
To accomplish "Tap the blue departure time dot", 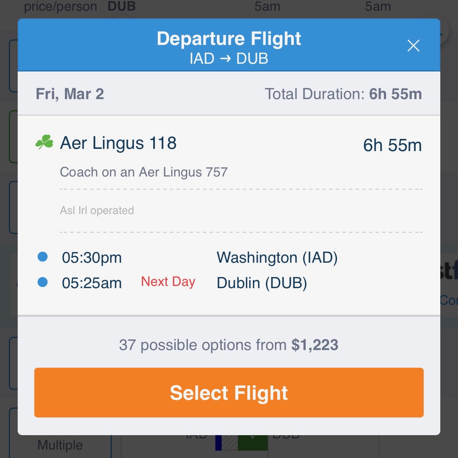I will [x=43, y=257].
